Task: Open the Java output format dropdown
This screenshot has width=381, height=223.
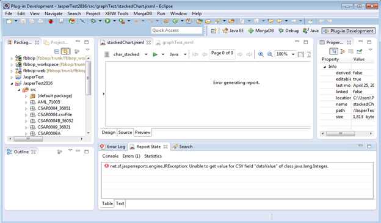Action: pyautogui.click(x=185, y=54)
